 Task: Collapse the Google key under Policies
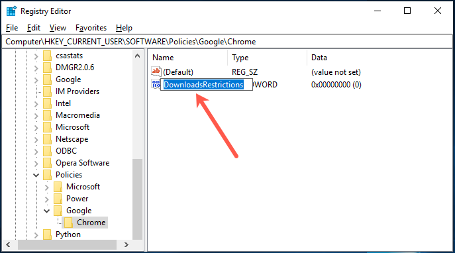47,211
